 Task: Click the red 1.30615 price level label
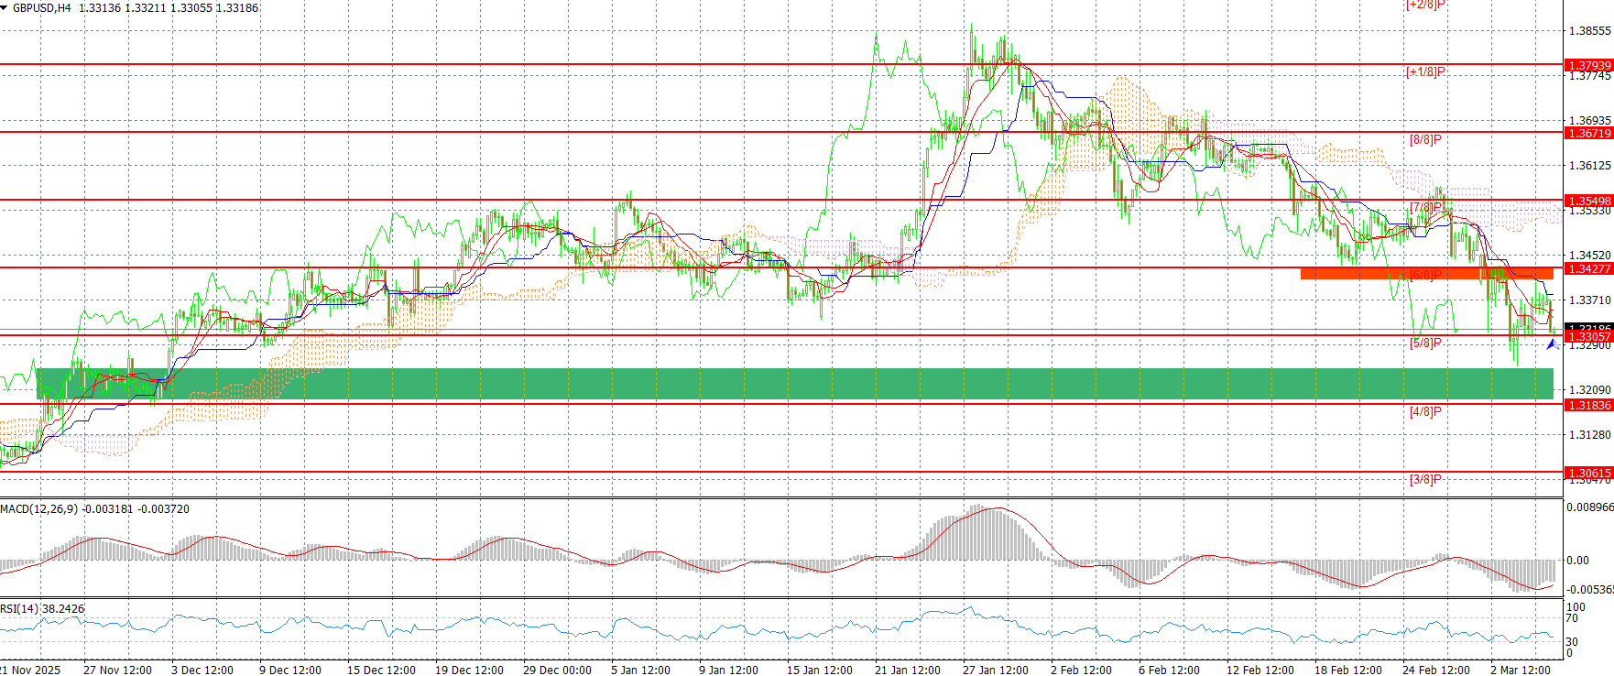1589,473
